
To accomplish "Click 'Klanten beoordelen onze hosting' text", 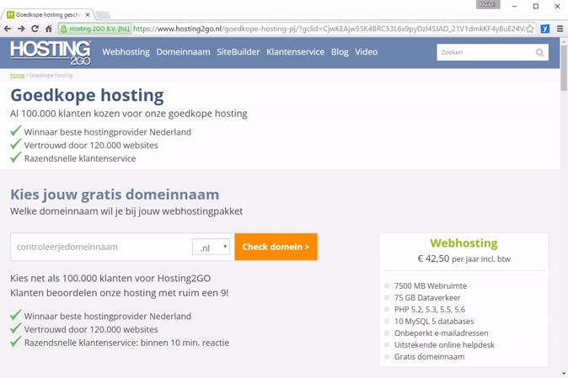I will pyautogui.click(x=119, y=293).
